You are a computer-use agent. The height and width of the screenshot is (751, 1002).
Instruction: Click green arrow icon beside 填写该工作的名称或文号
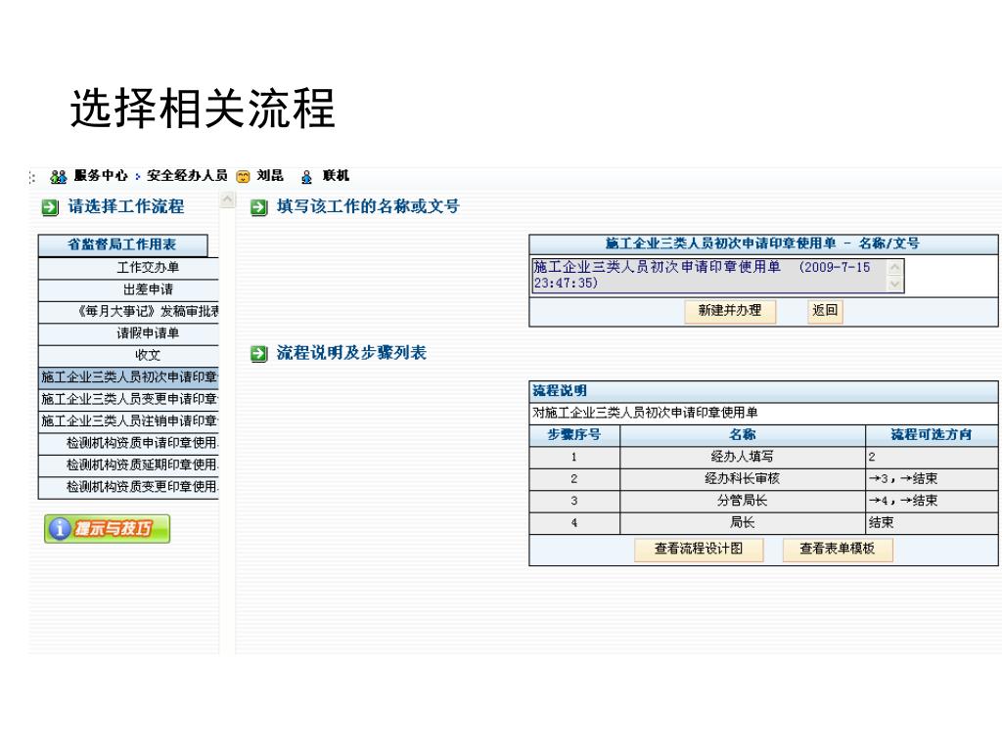point(258,207)
